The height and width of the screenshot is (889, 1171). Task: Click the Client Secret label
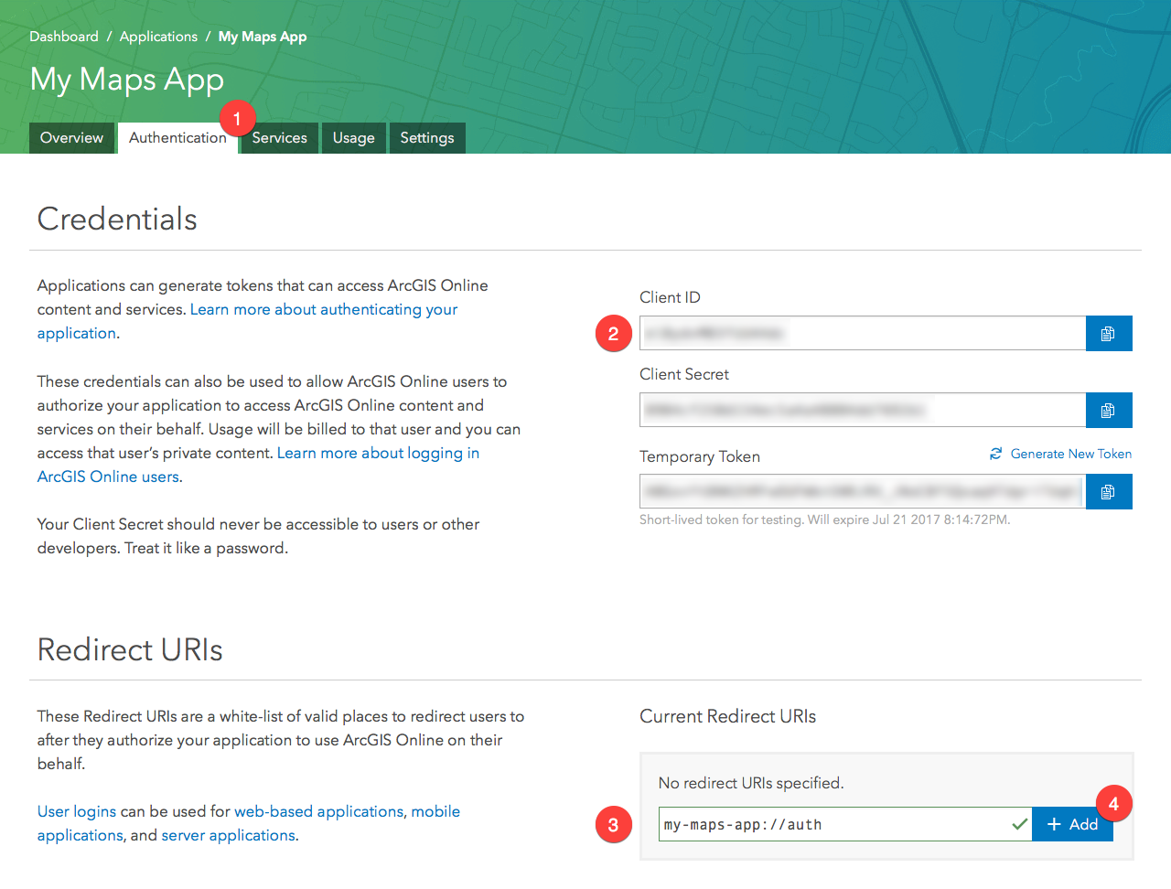tap(684, 374)
